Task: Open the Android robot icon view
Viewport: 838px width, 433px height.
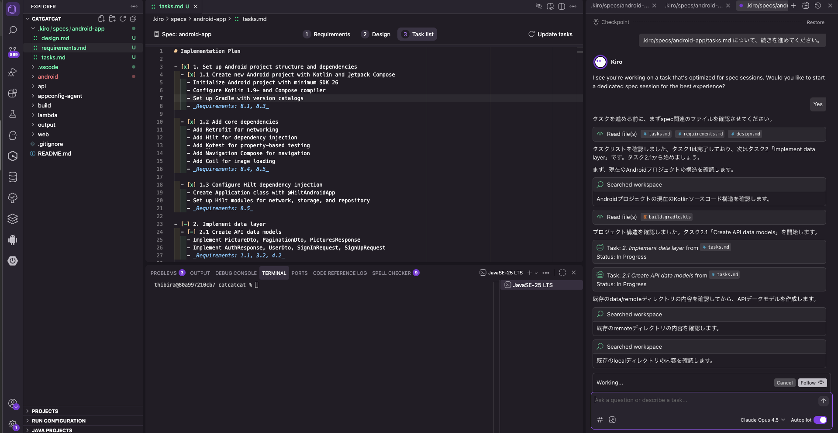Action: [x=13, y=240]
